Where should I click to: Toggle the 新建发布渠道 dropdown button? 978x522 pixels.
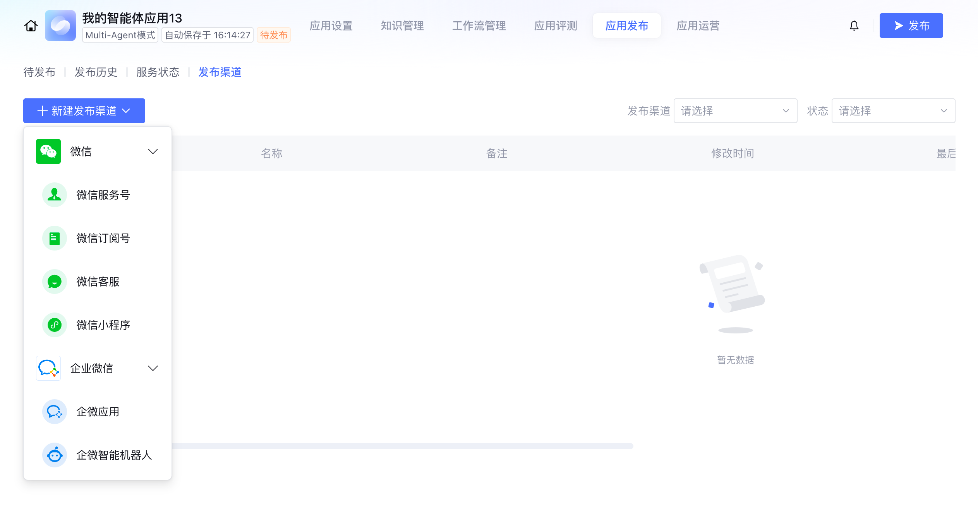(x=84, y=111)
